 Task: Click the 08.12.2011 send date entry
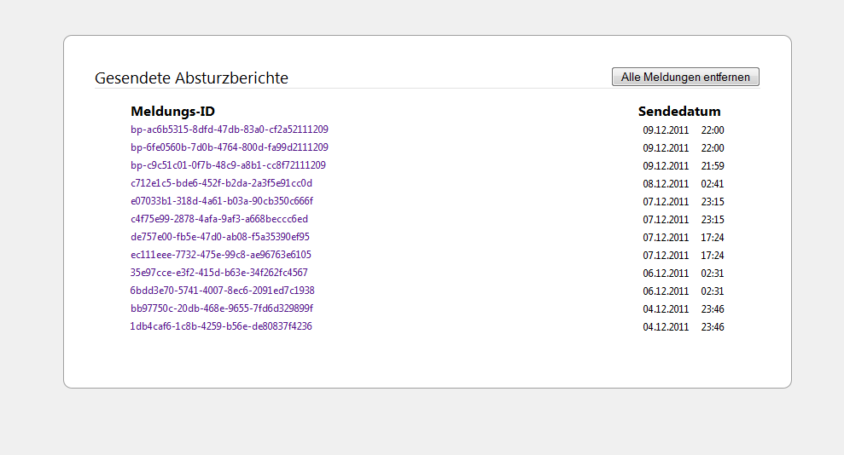666,184
